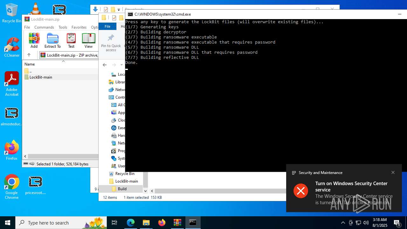Click WinRAR horizontal scrollbar left arrow

[x=25, y=156]
